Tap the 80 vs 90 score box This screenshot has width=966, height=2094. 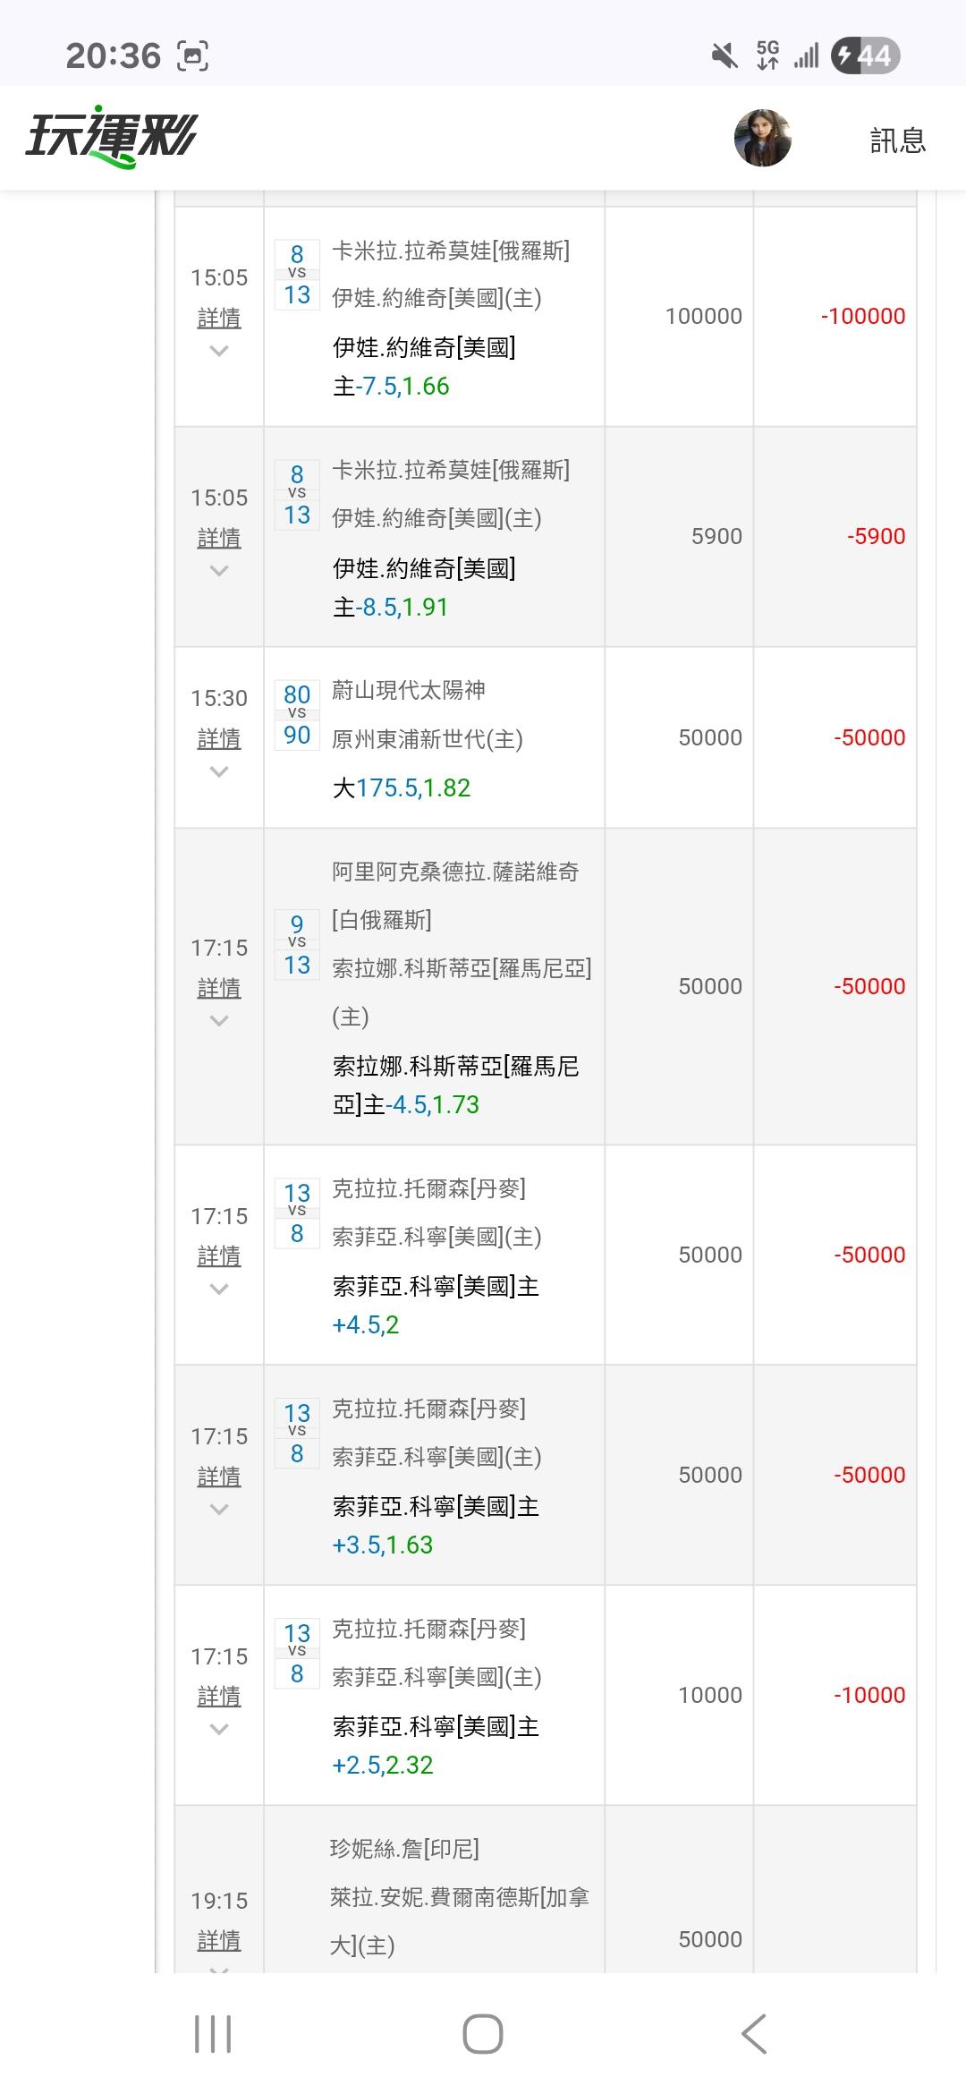click(x=297, y=715)
